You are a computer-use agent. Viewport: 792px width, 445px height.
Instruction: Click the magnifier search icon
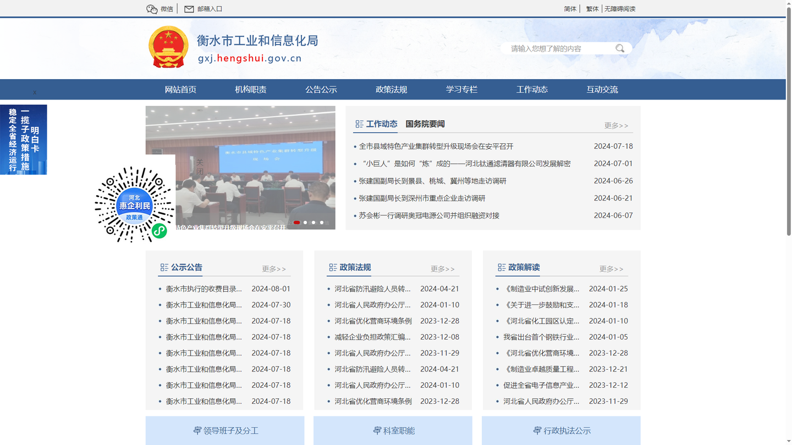[620, 48]
